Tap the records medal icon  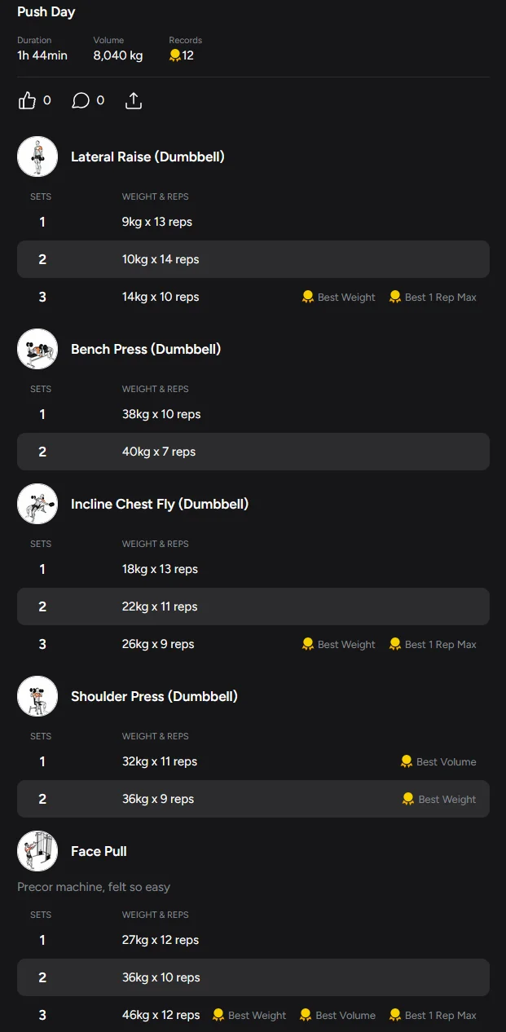pyautogui.click(x=174, y=55)
